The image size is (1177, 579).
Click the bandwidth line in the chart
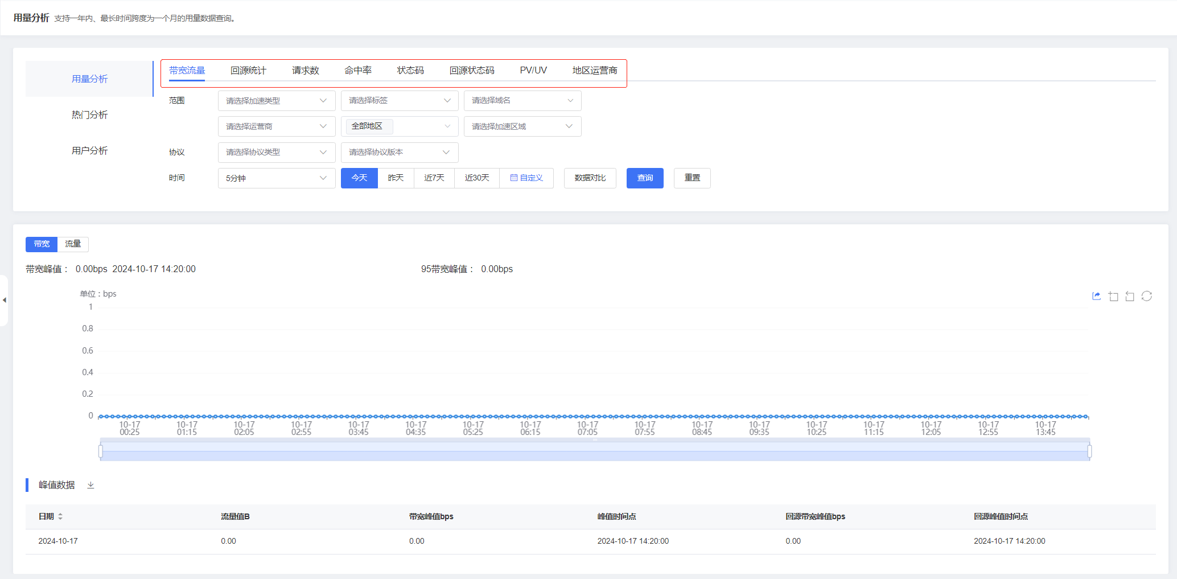(x=594, y=417)
